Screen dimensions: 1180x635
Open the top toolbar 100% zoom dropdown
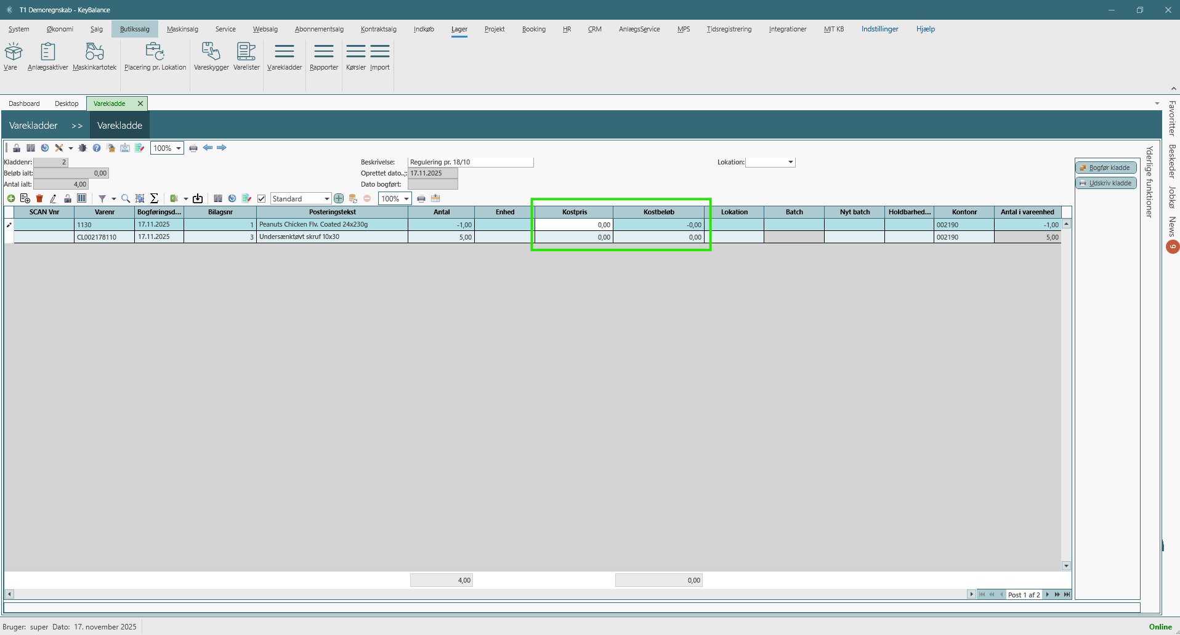(178, 148)
